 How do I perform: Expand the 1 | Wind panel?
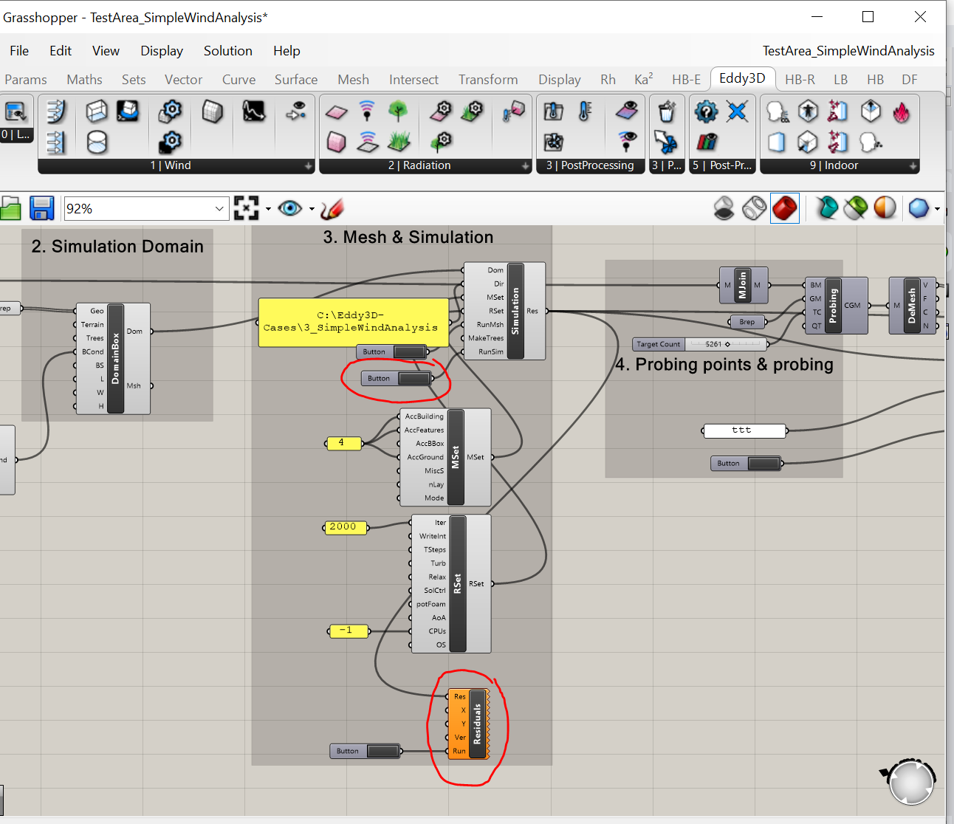pyautogui.click(x=309, y=166)
